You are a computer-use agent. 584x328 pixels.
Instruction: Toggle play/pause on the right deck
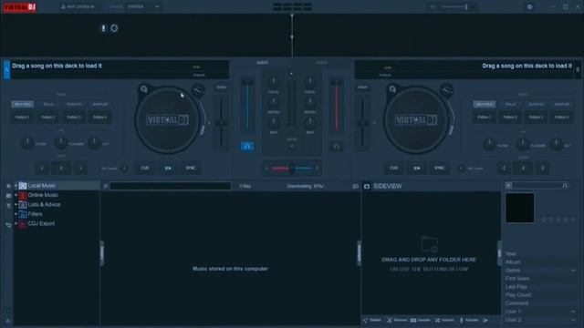pos(417,168)
